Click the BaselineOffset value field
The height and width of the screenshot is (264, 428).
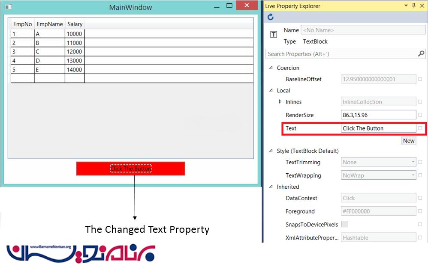(x=378, y=79)
